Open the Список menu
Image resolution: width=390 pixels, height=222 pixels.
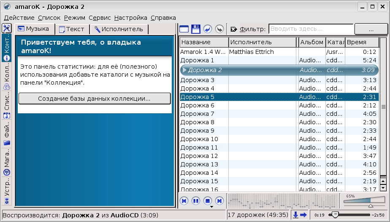coord(49,18)
